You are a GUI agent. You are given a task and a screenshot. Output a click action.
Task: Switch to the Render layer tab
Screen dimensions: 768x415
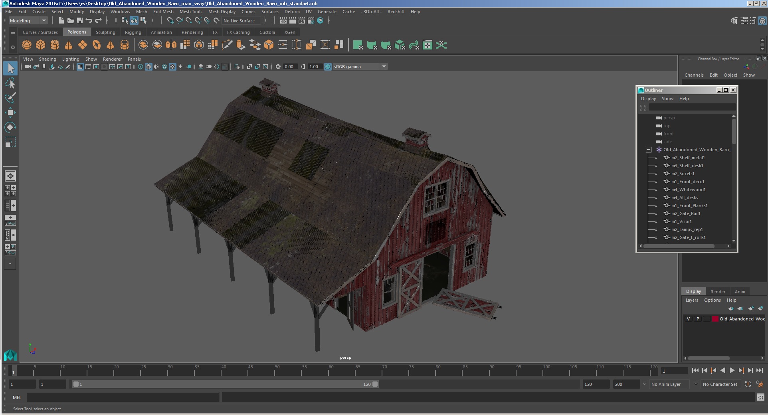[x=718, y=292]
